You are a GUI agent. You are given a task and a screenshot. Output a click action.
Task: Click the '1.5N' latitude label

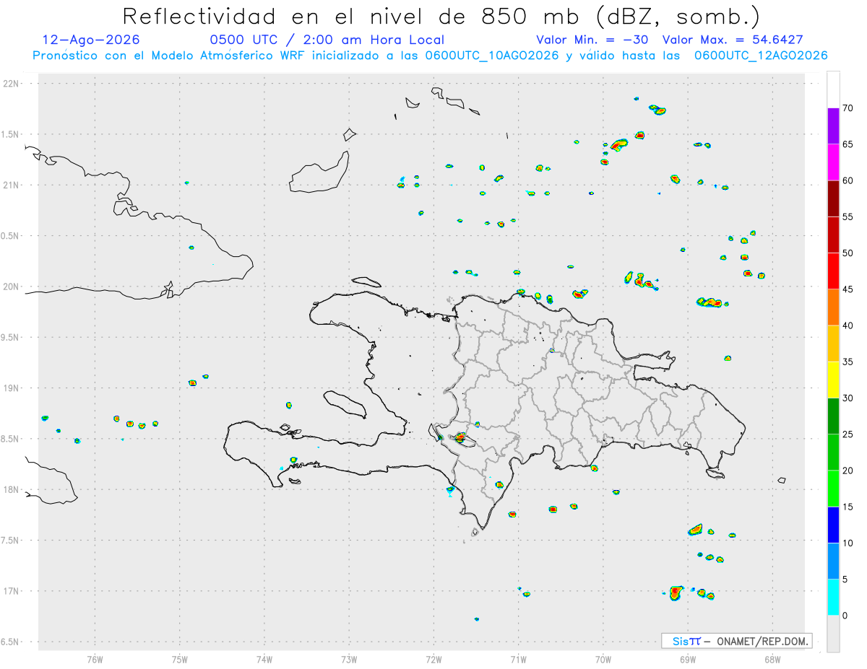click(11, 134)
